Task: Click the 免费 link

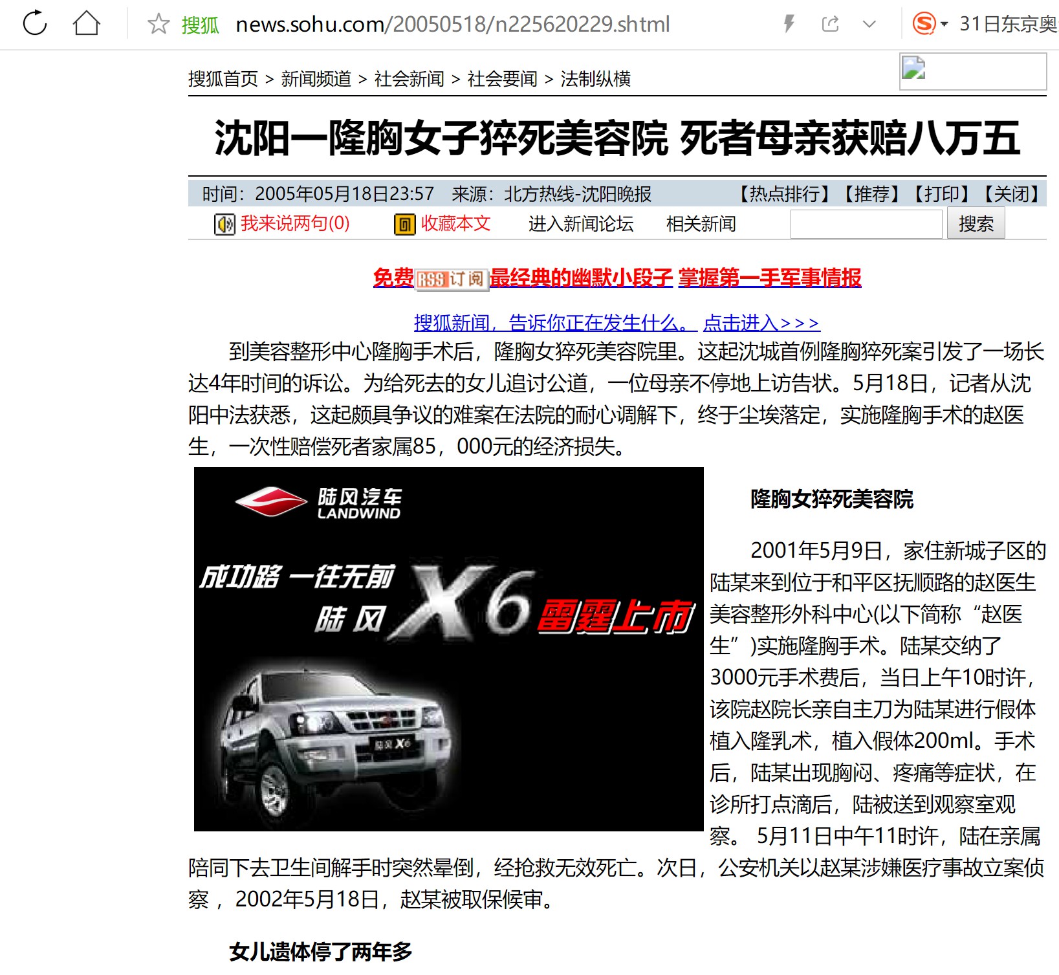Action: coord(394,278)
